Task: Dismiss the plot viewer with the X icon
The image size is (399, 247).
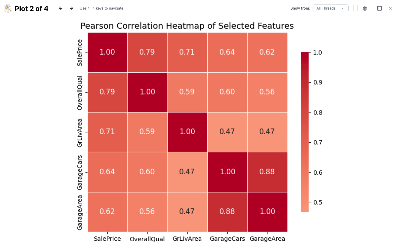Action: [390, 8]
